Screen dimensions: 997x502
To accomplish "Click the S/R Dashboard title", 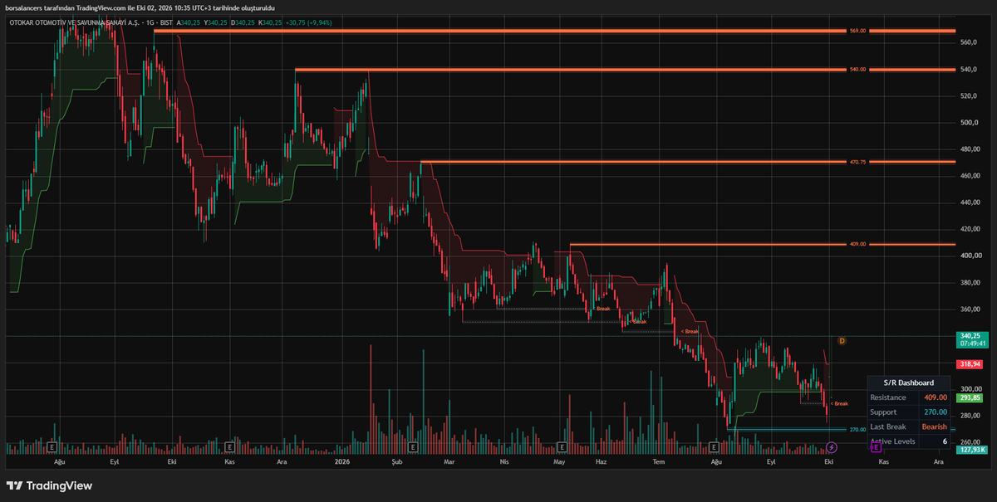I will coord(911,383).
